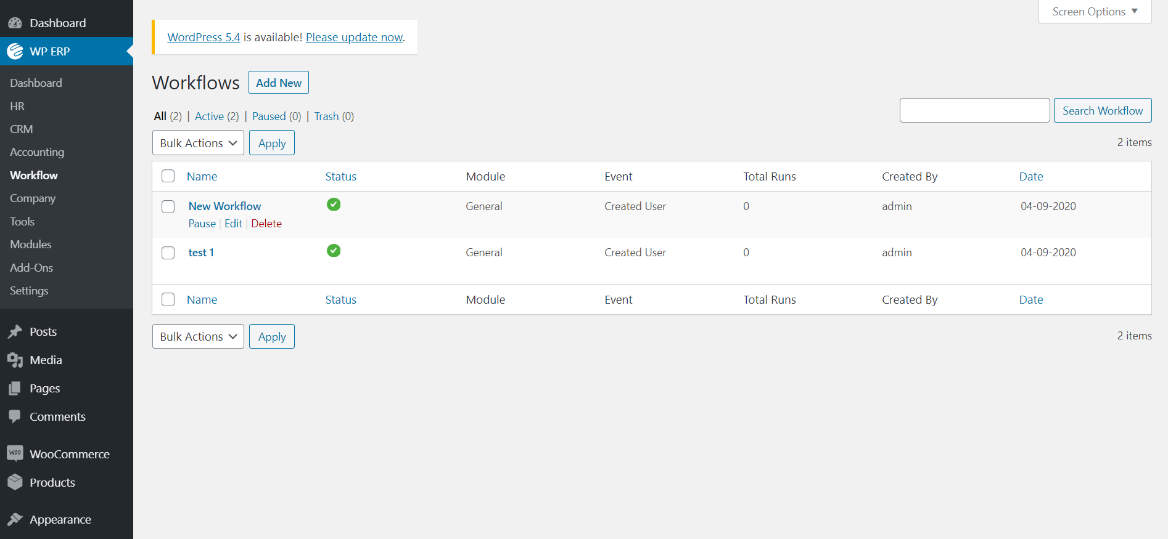Open Media via its sidebar icon

[x=15, y=360]
